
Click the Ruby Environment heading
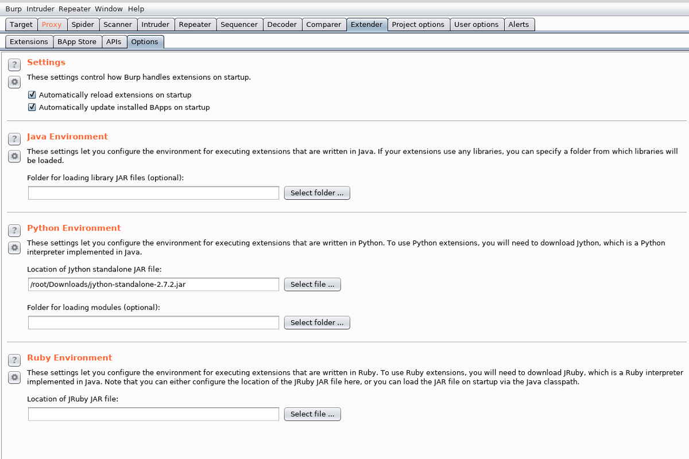coord(70,357)
